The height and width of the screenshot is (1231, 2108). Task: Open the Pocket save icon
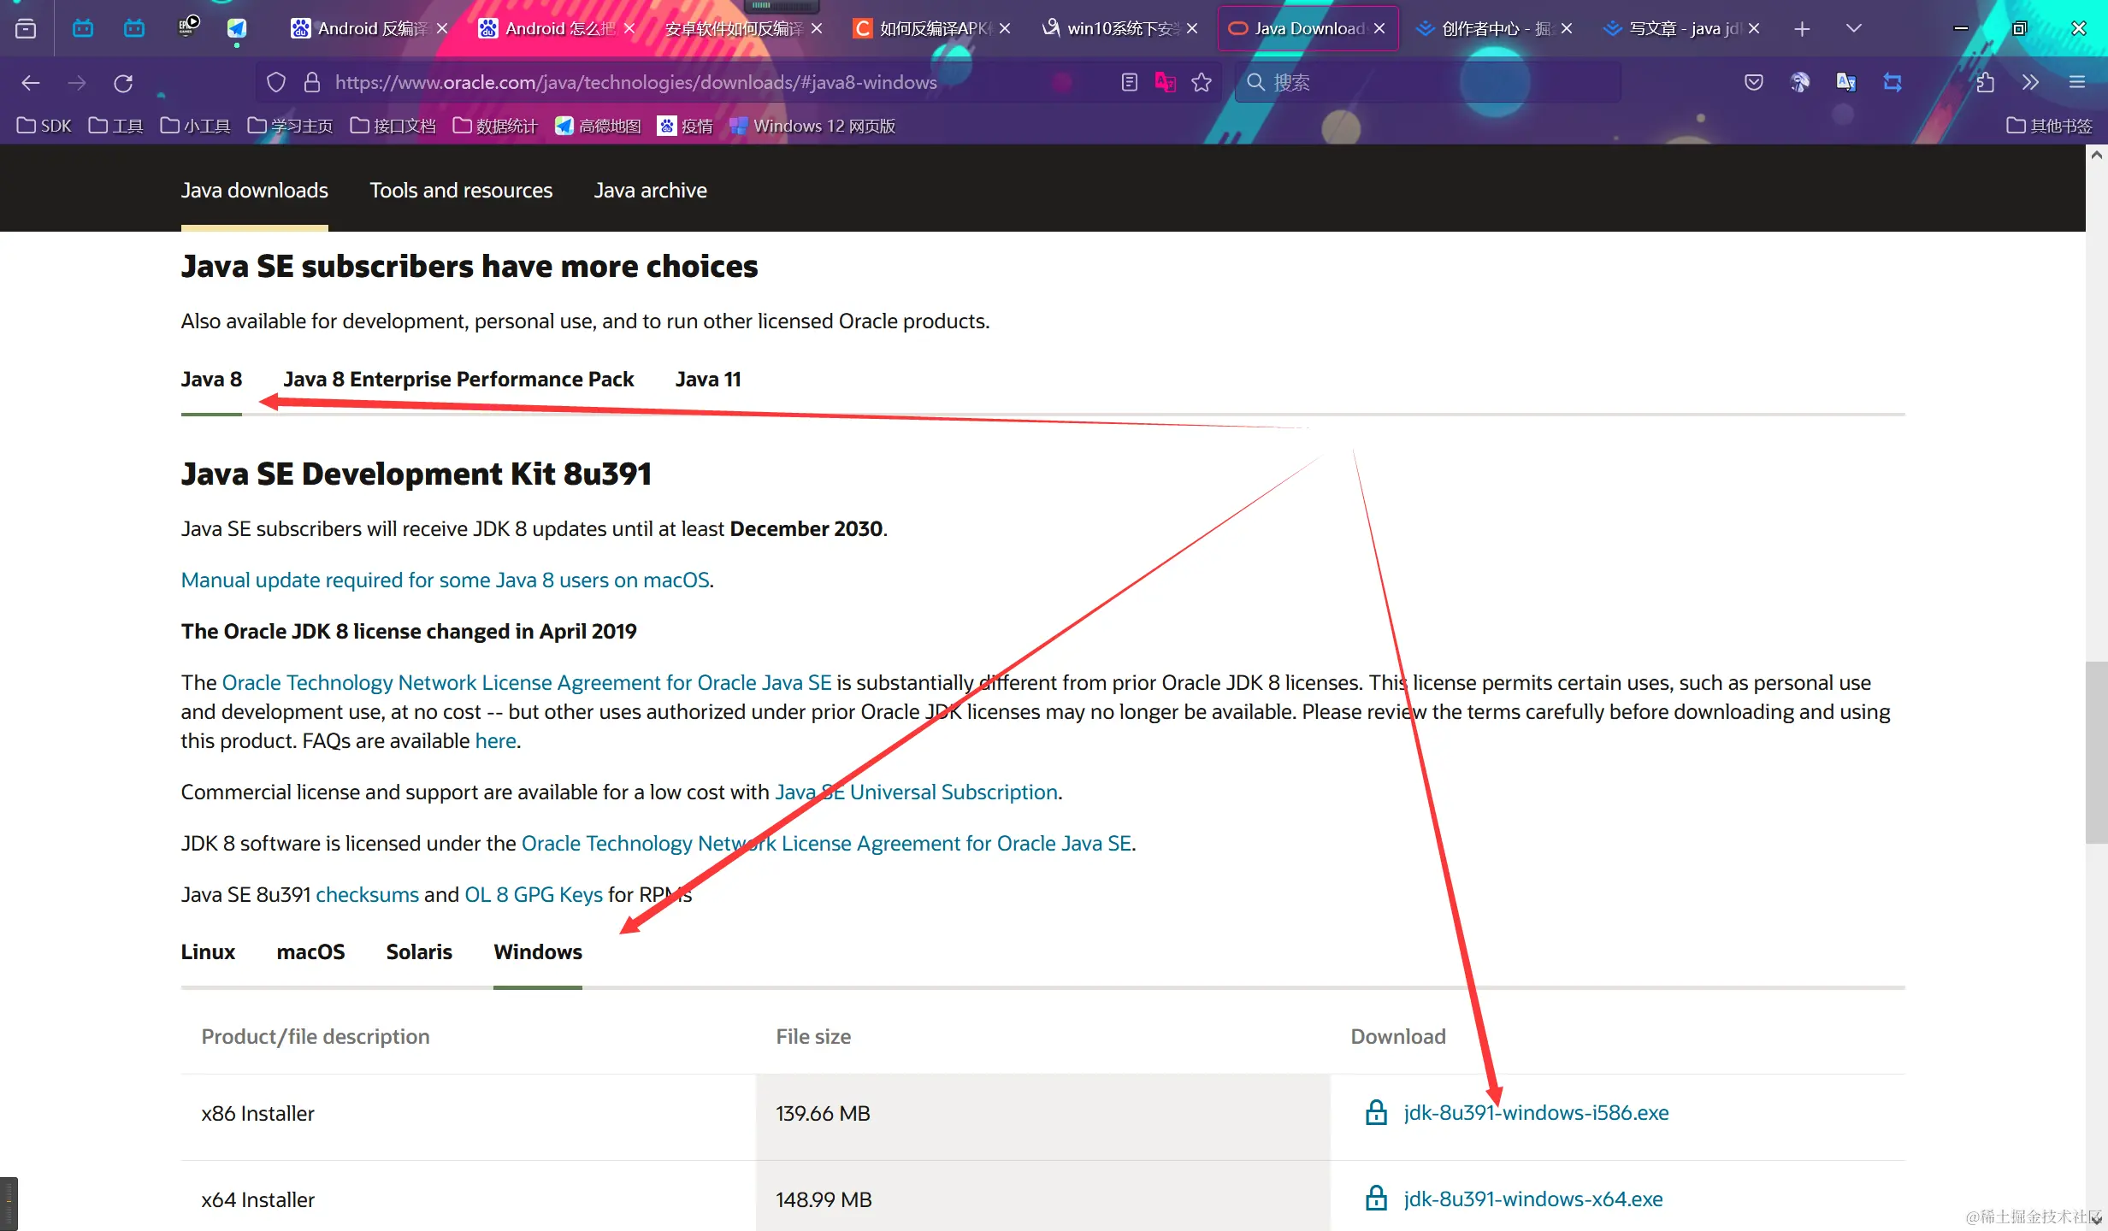(x=1753, y=83)
